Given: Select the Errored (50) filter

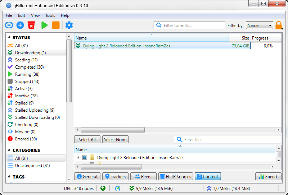Looking at the screenshot, I should click(36, 139).
